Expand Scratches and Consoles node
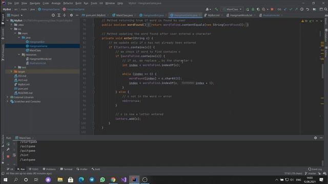 [x=8, y=101]
